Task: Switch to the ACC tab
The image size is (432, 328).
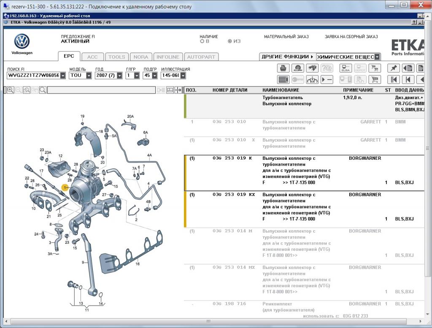Action: point(92,57)
